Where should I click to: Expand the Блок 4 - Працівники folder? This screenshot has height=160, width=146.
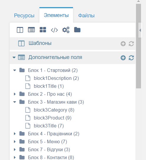[x=15, y=134]
